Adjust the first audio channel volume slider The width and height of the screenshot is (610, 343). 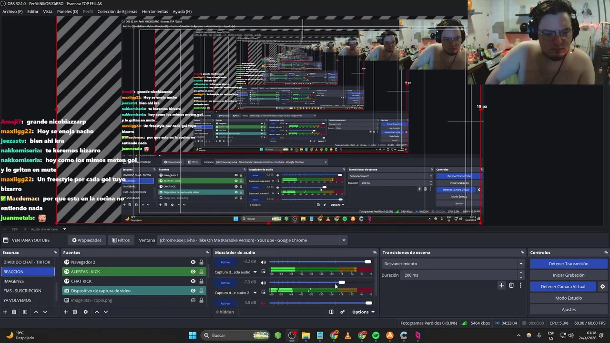pos(367,262)
